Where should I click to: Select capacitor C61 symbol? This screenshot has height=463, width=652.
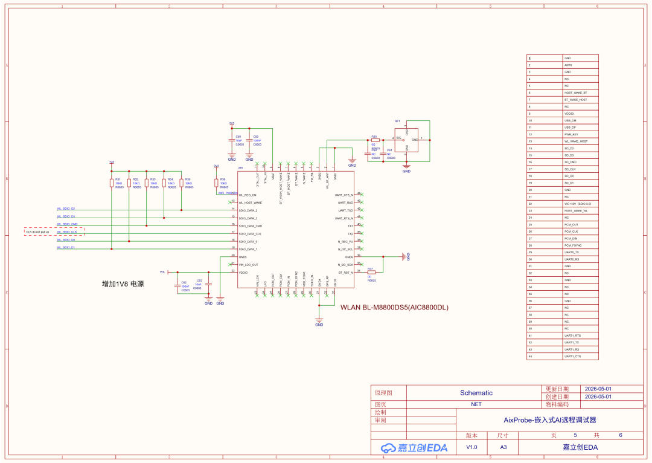[x=383, y=153]
